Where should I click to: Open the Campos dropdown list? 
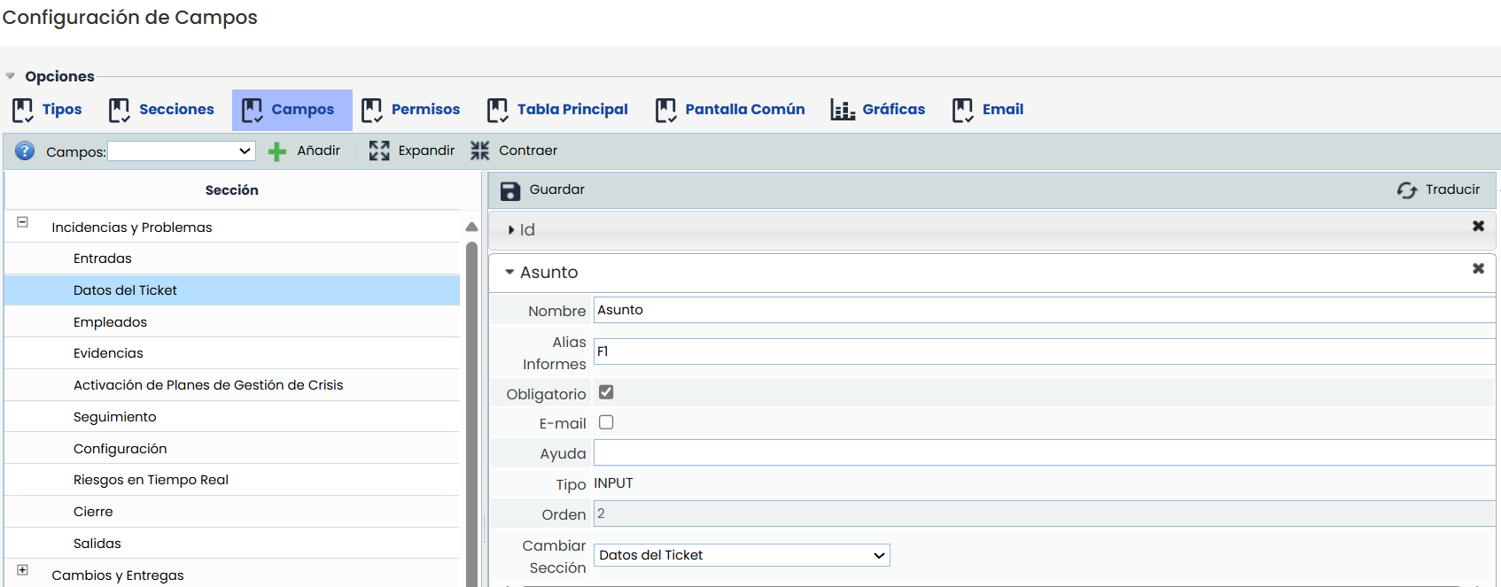click(182, 151)
